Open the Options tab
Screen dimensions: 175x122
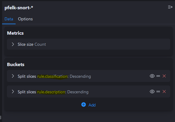tap(25, 19)
